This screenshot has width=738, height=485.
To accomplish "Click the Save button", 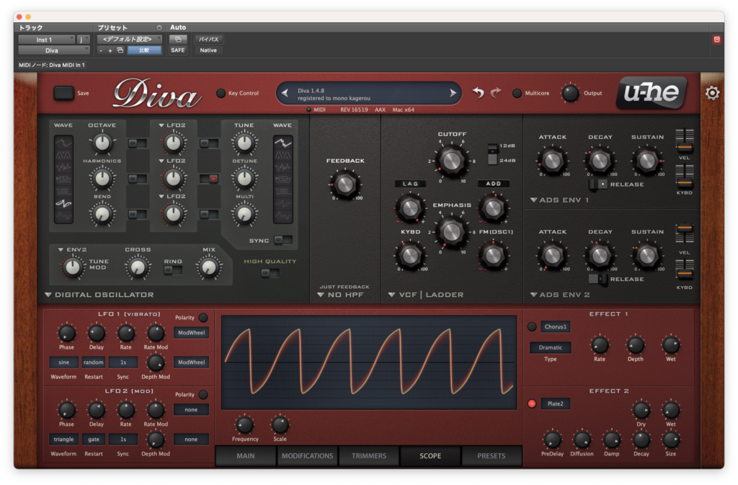I will pyautogui.click(x=63, y=93).
